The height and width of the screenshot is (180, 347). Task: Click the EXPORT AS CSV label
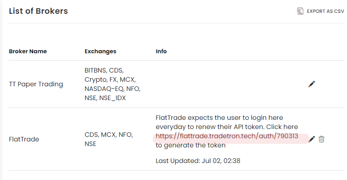click(x=325, y=11)
